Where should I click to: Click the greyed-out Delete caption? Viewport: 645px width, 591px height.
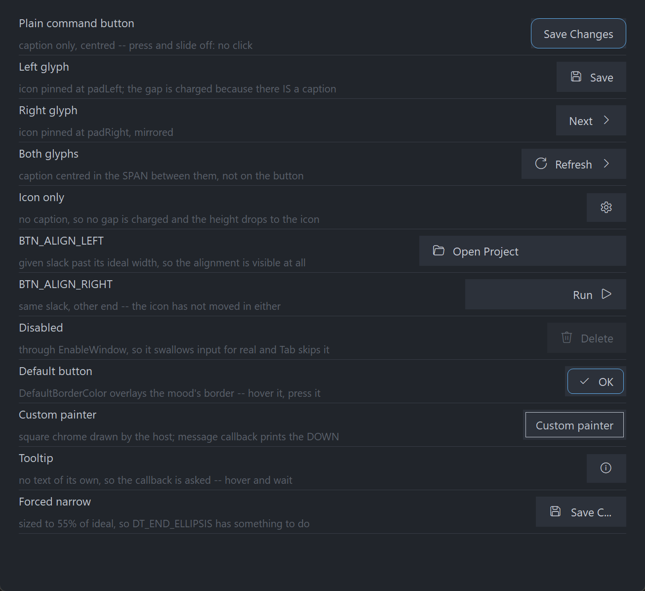click(597, 338)
